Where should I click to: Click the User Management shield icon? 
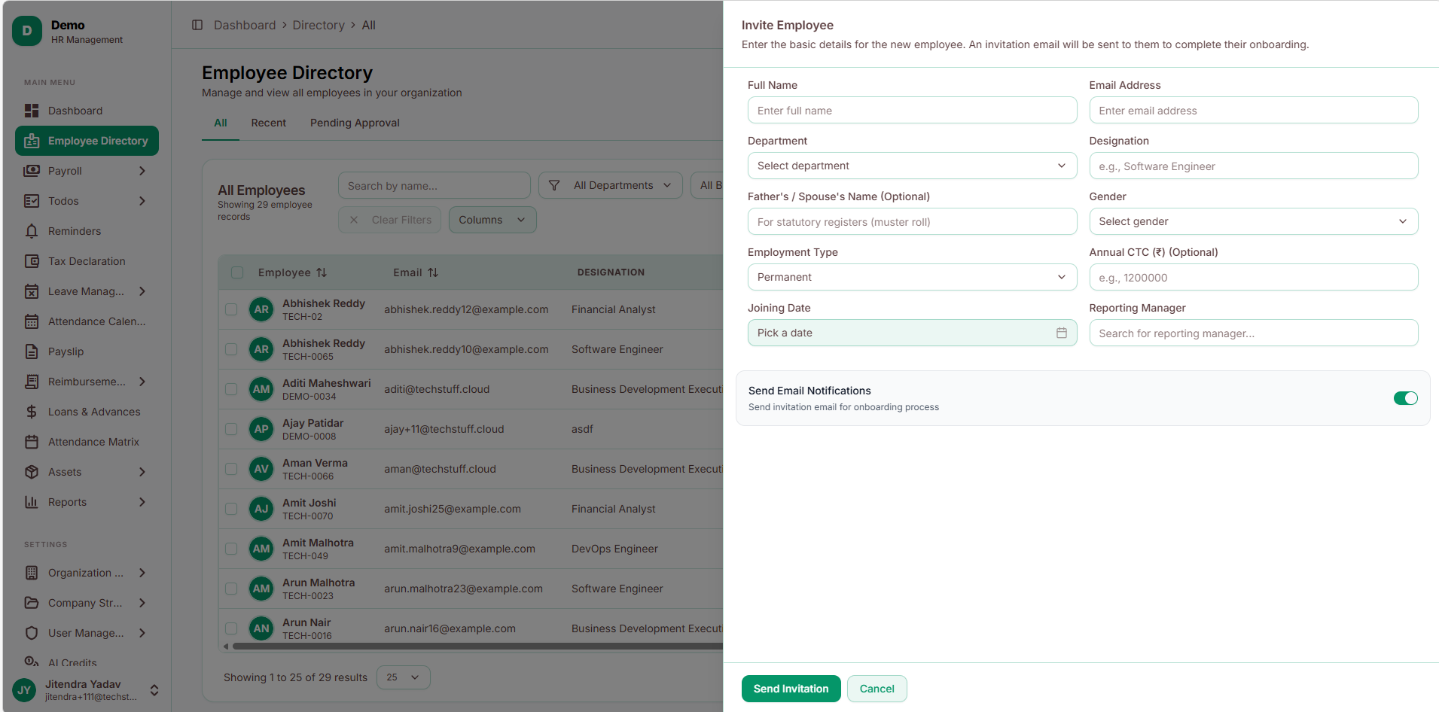[x=32, y=633]
